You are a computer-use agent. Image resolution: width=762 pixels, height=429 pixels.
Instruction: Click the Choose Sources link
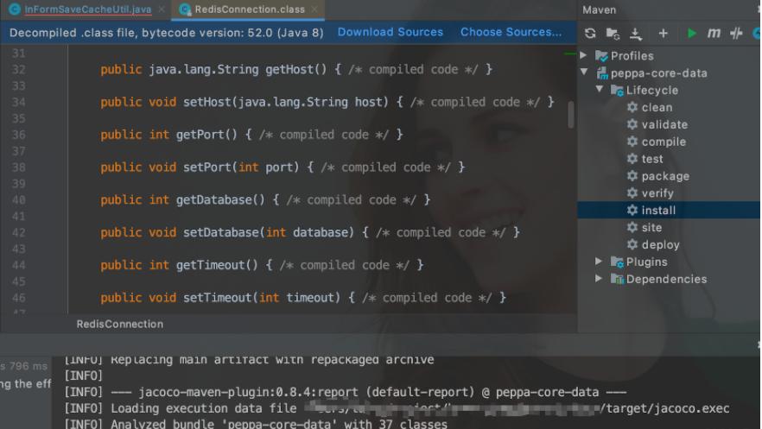[x=511, y=32]
